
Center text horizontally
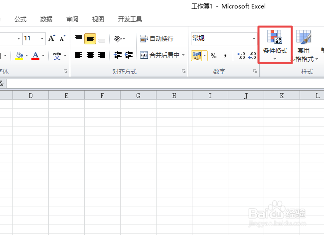tap(90, 55)
